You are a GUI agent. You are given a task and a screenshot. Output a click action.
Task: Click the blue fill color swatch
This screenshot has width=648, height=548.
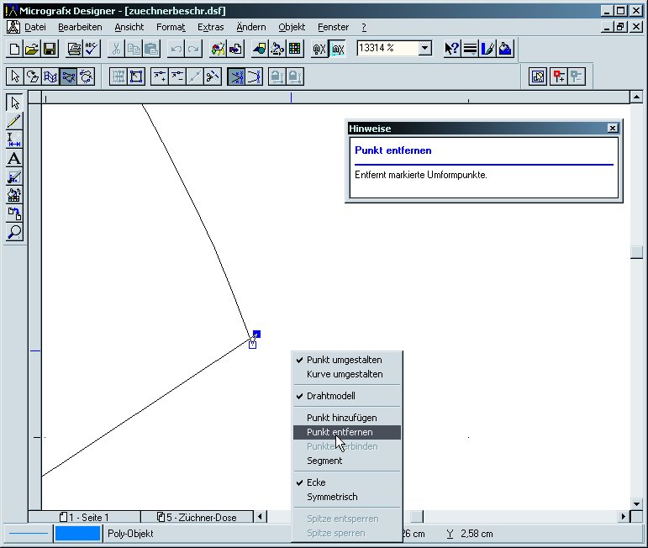(77, 534)
